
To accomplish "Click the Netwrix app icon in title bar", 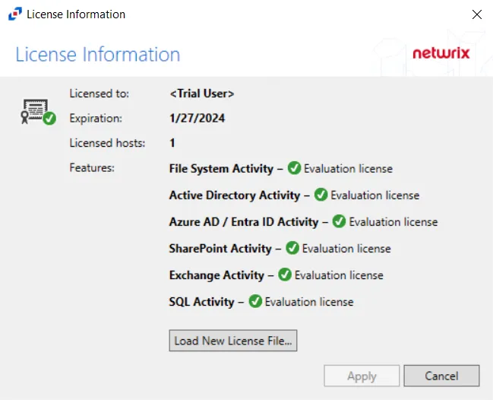I will [x=15, y=14].
